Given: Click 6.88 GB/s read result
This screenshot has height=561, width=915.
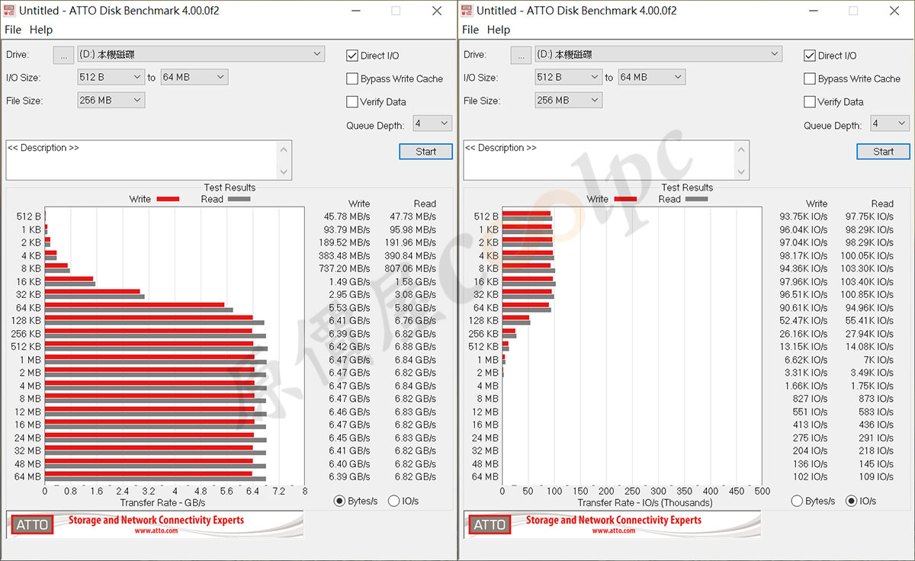Looking at the screenshot, I should (416, 346).
